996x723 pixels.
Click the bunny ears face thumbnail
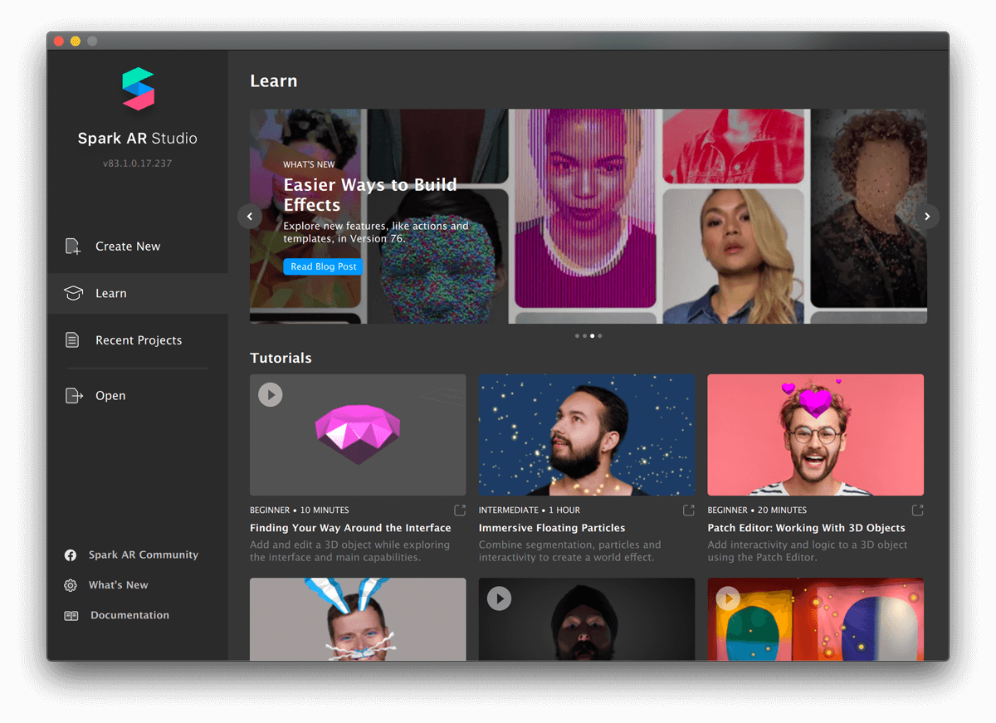358,619
